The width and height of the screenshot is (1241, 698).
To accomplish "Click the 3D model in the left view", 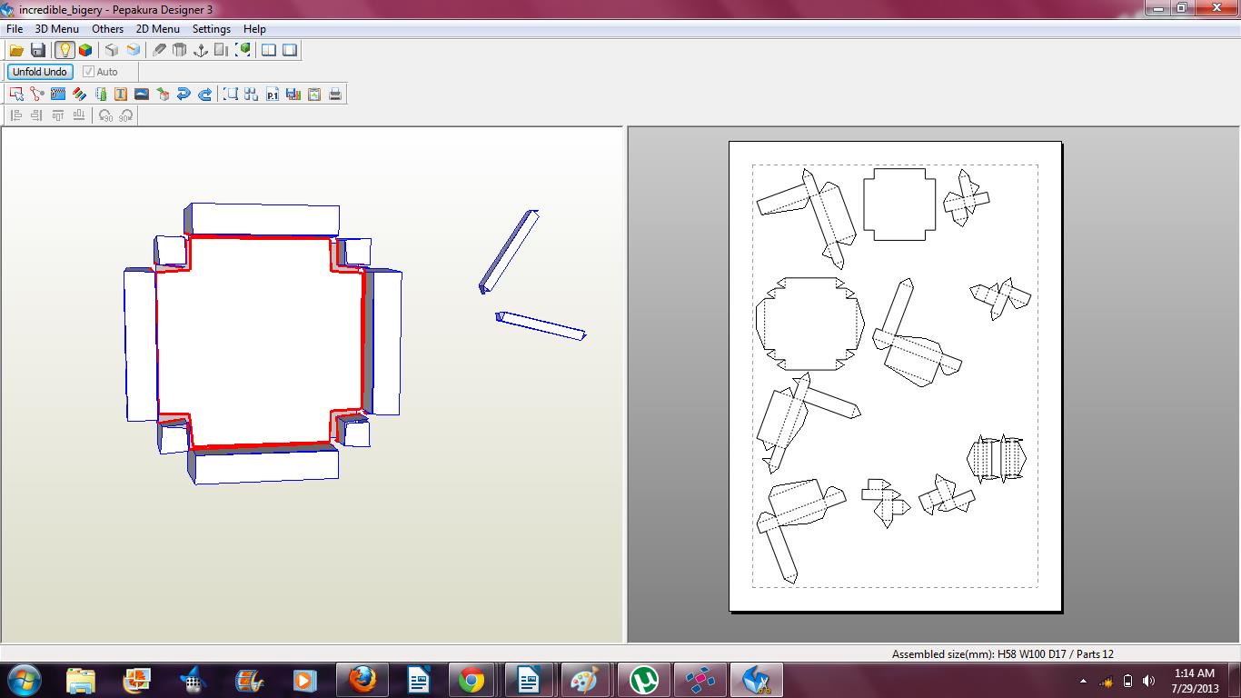I will (x=263, y=343).
